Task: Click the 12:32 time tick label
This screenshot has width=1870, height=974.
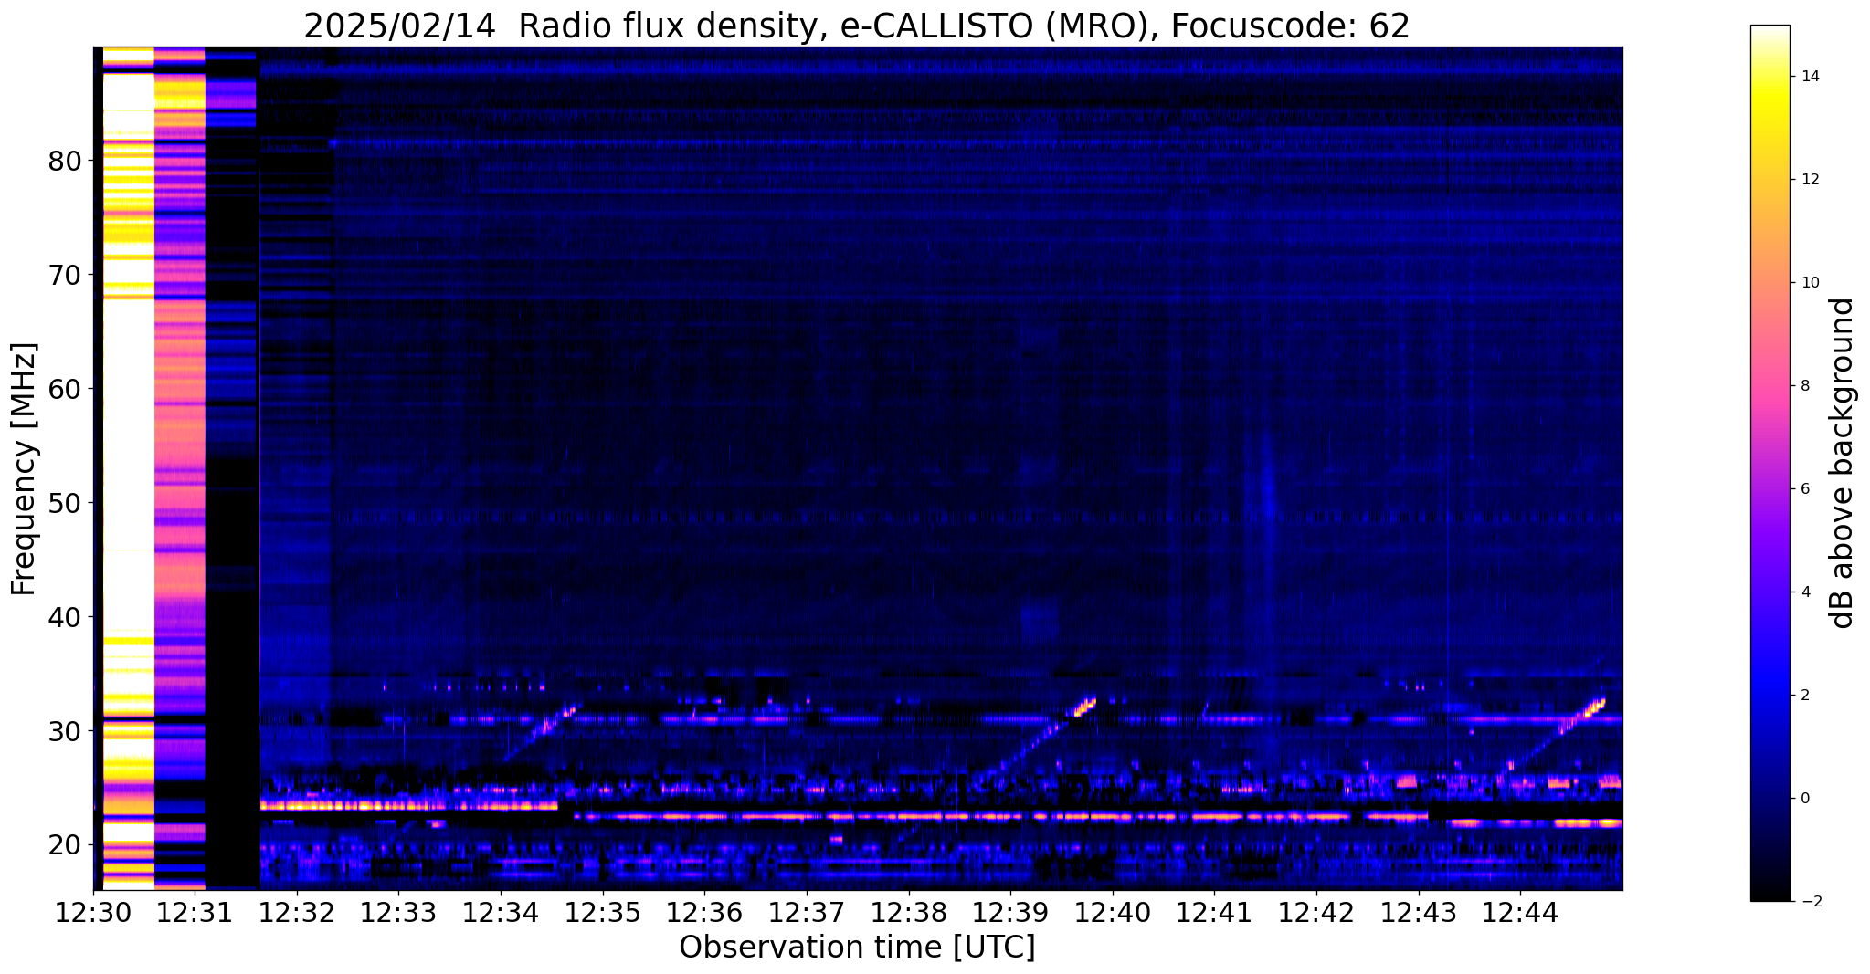Action: click(x=297, y=912)
